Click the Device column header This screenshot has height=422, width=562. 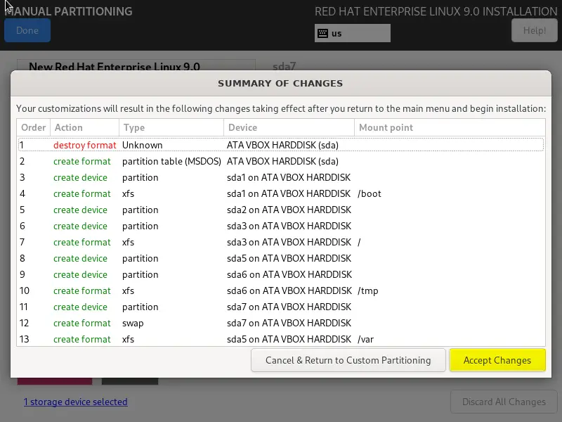click(x=289, y=127)
